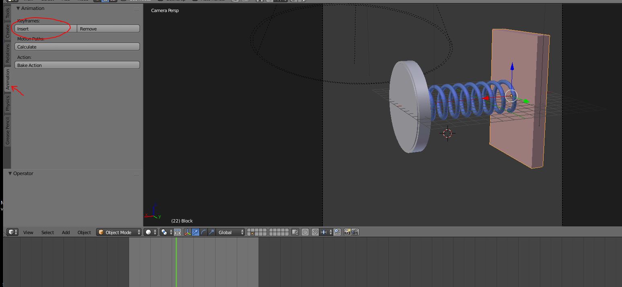
Task: Open viewport shading sphere dropdown
Action: point(150,232)
